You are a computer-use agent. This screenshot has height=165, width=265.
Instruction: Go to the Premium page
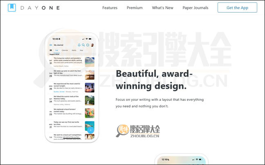pos(135,8)
